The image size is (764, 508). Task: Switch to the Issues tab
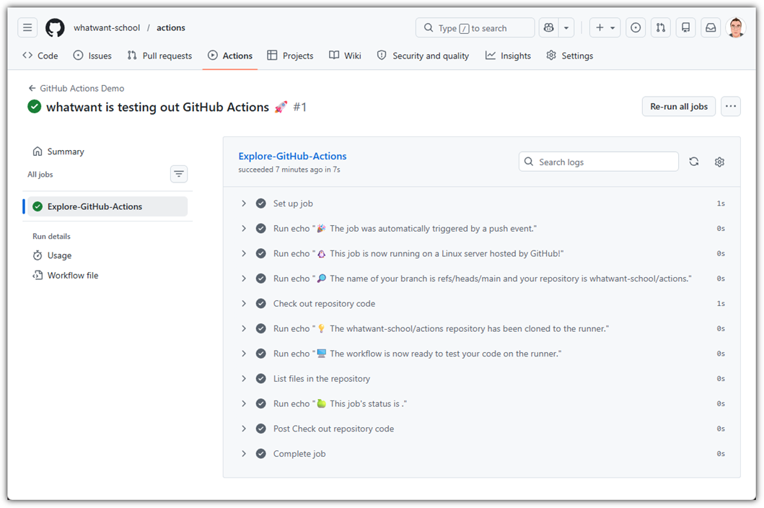(x=92, y=56)
